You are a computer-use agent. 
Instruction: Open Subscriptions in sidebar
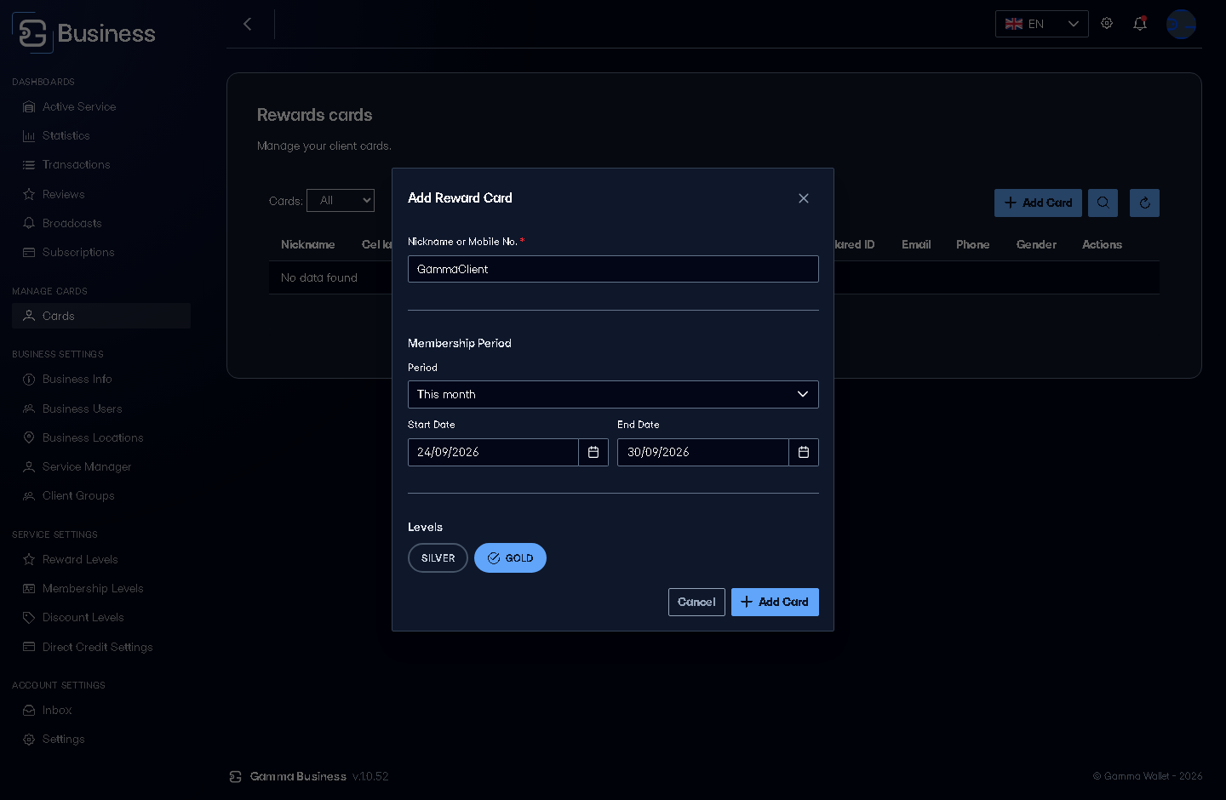tap(101, 252)
